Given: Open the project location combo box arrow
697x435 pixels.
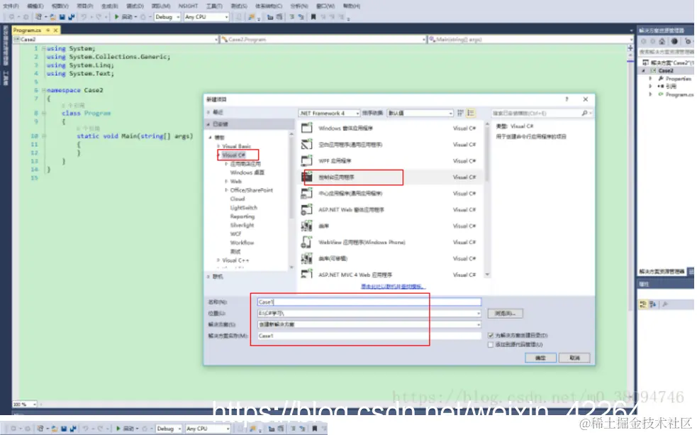Looking at the screenshot, I should pyautogui.click(x=479, y=314).
